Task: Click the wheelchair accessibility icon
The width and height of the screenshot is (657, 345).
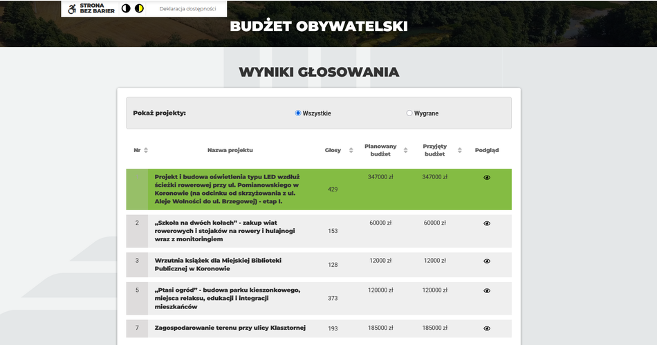Action: point(72,9)
